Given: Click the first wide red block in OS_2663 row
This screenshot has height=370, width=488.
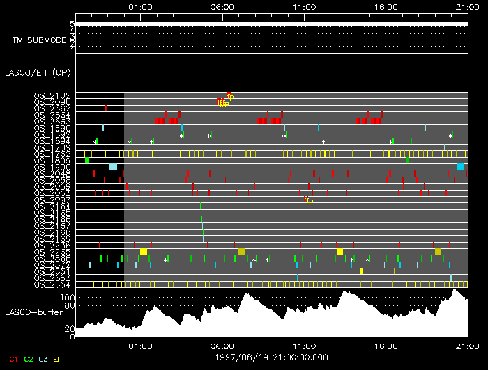Looking at the screenshot, I should pos(160,121).
